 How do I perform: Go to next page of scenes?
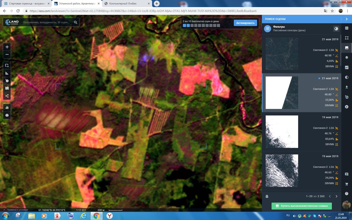[x=336, y=196]
